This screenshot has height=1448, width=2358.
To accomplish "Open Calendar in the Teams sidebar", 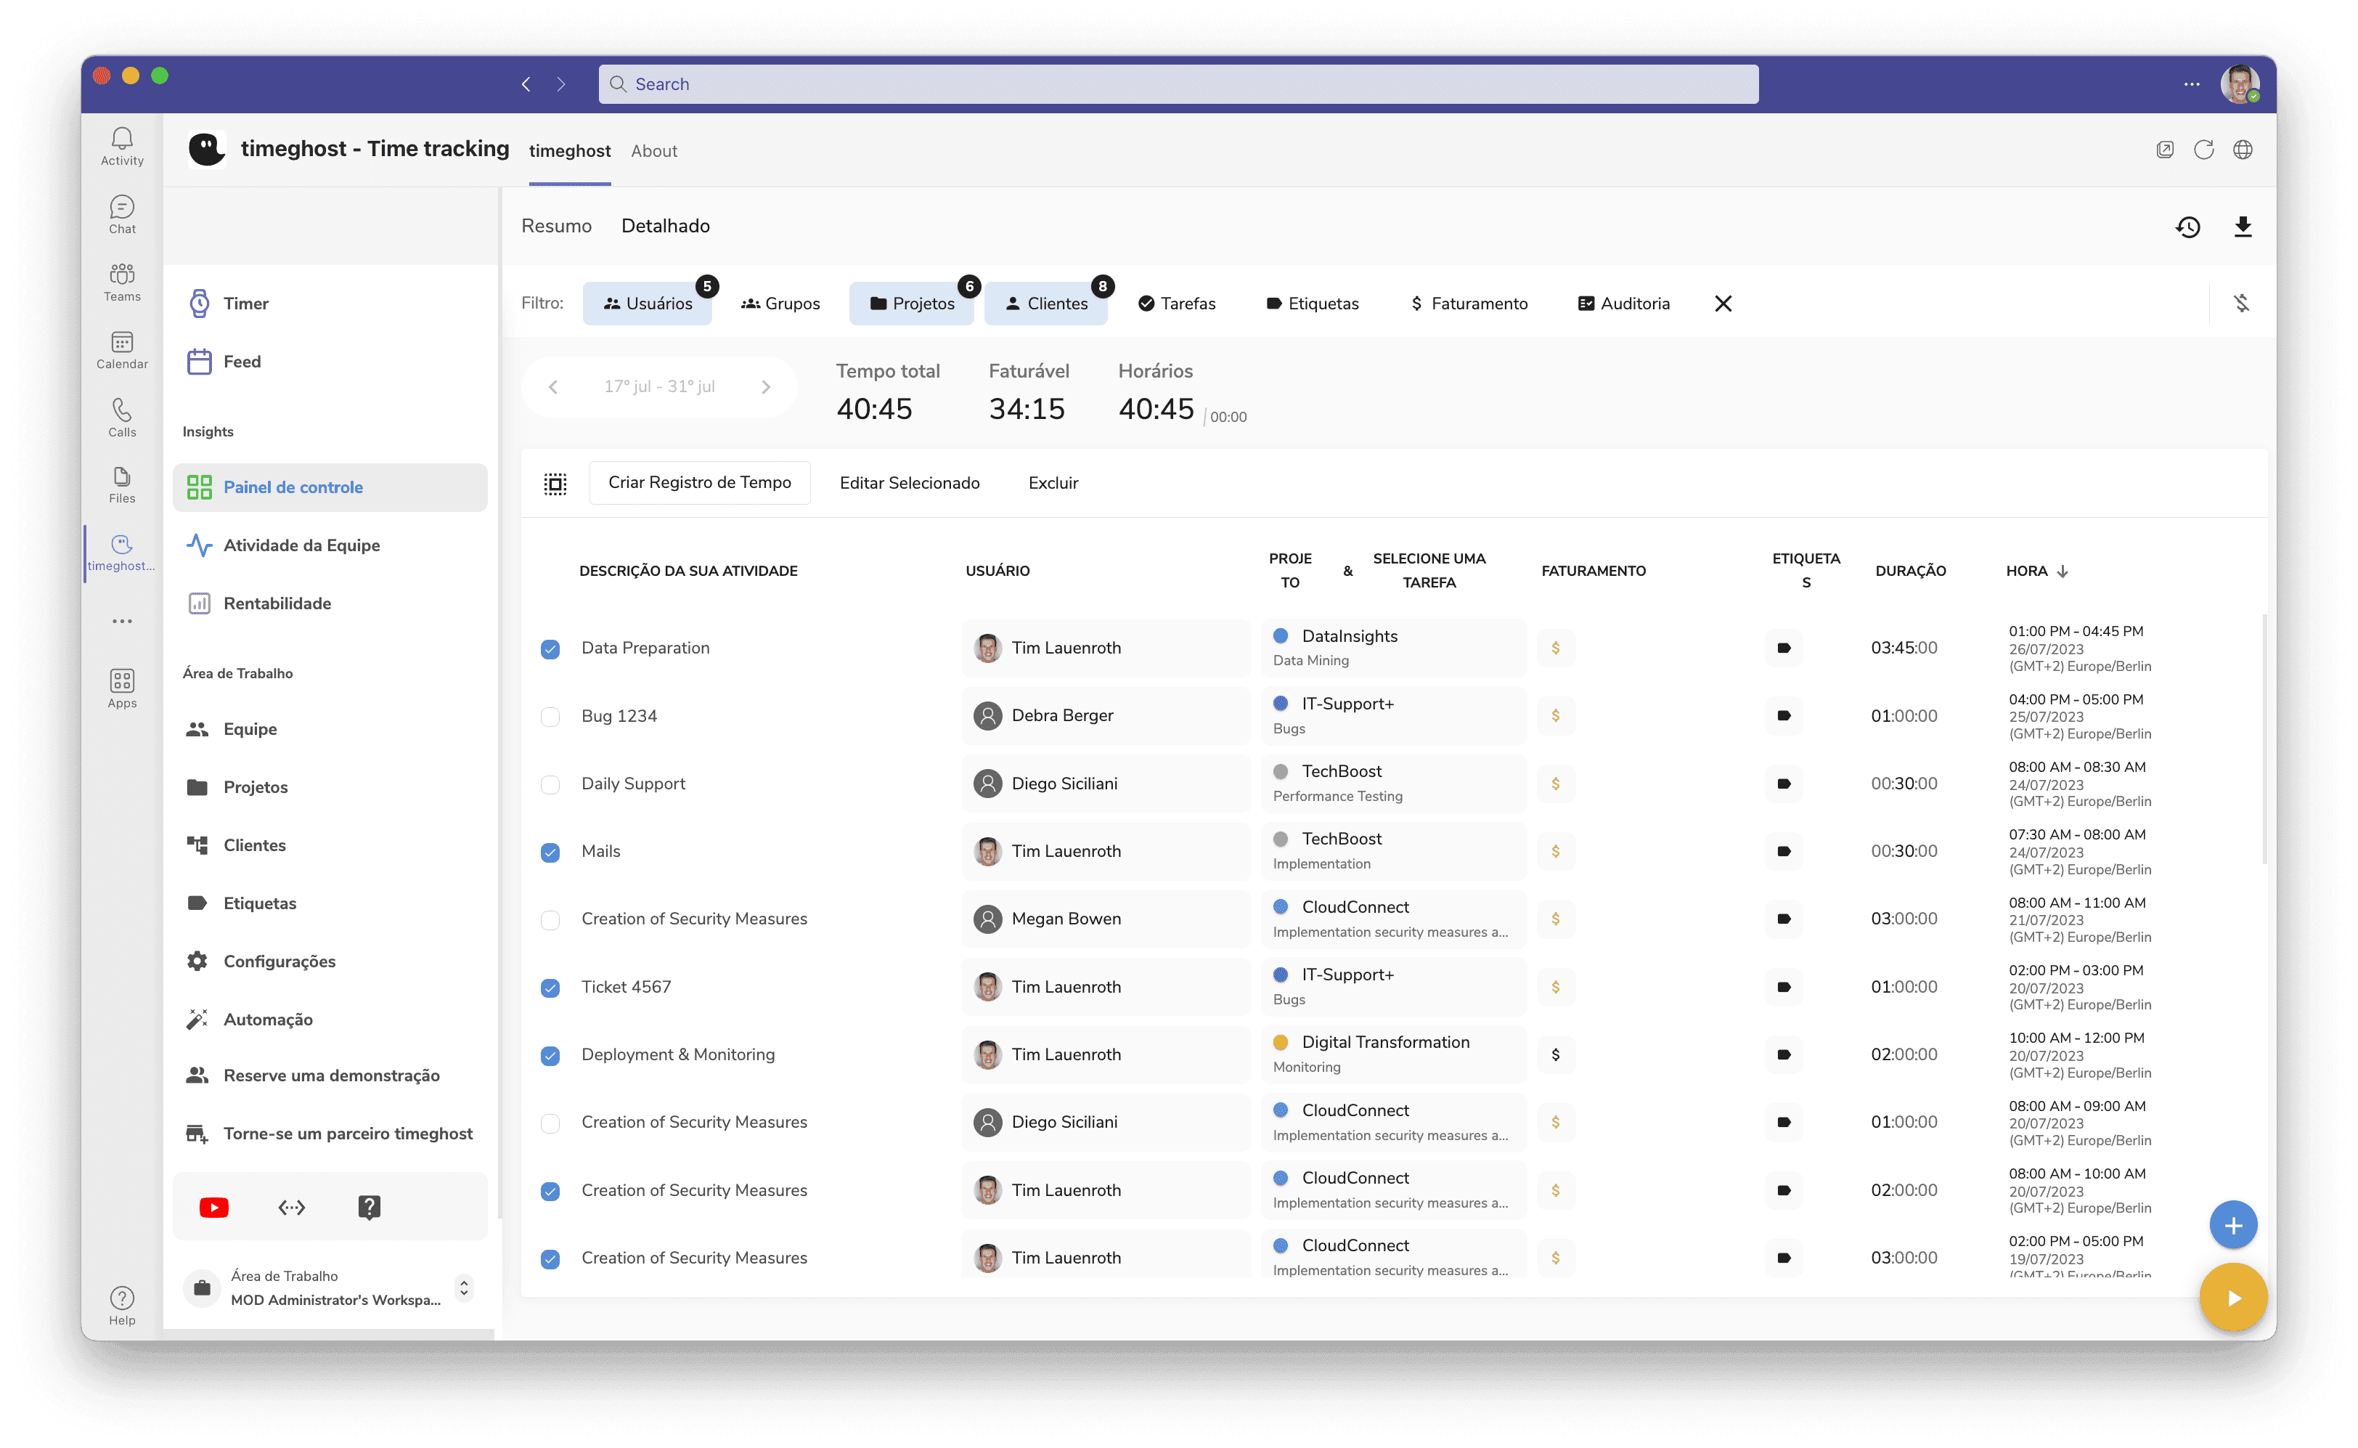I will pos(121,351).
